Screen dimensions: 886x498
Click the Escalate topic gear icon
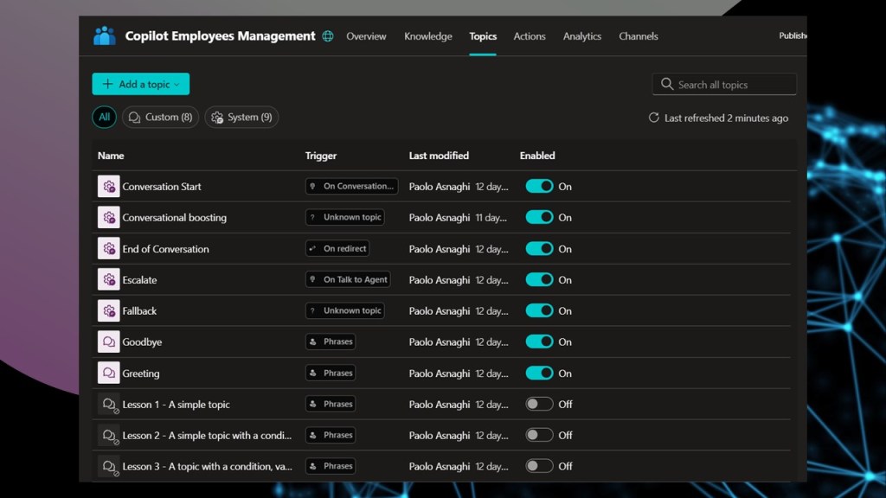(x=108, y=280)
